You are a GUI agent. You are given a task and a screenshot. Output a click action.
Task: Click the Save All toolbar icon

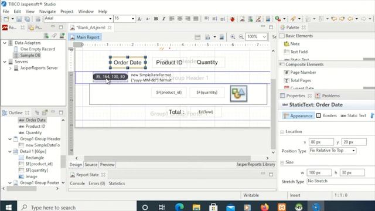pyautogui.click(x=28, y=19)
